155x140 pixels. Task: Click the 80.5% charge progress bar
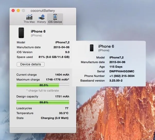[x=43, y=85]
